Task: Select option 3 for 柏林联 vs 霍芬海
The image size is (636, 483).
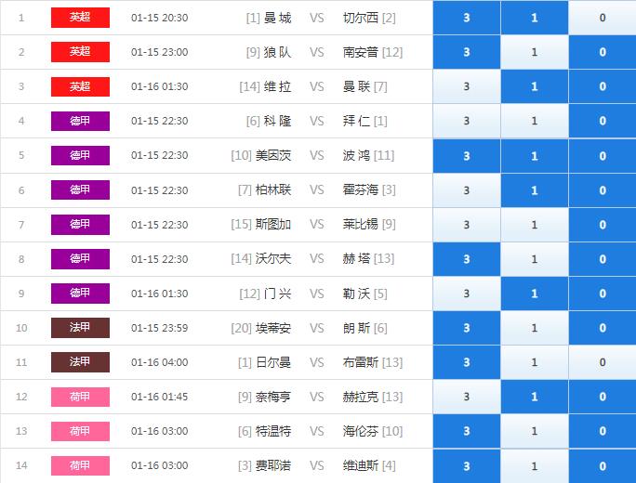Action: (467, 190)
